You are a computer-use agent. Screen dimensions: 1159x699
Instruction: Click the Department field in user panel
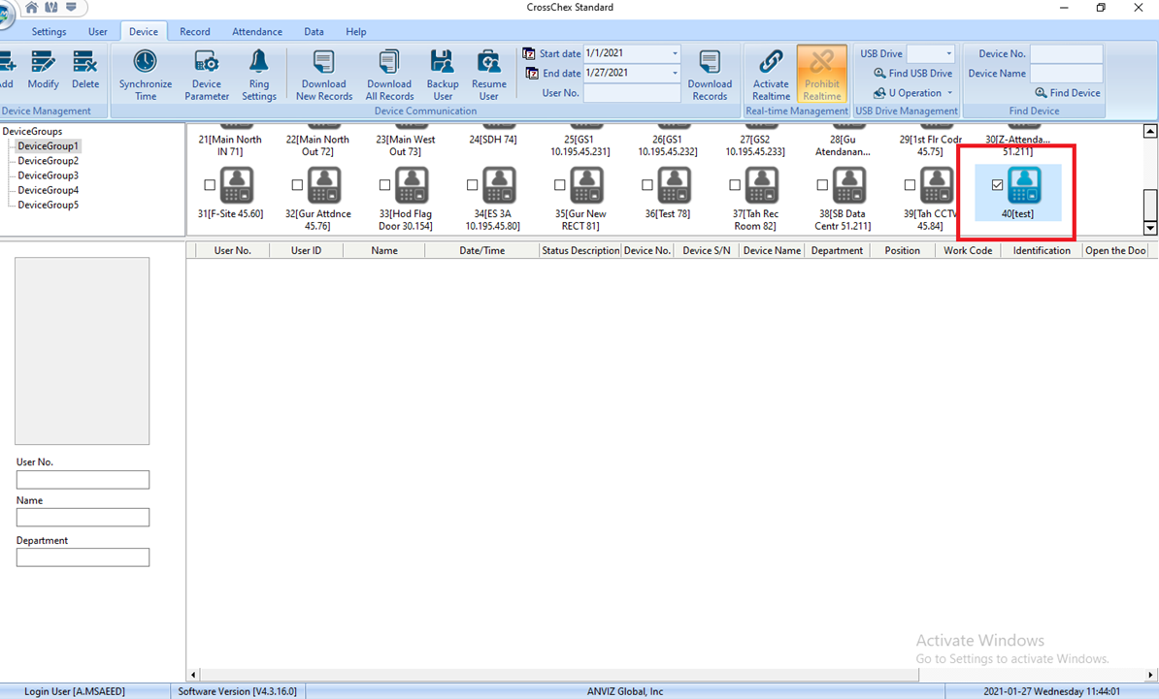(83, 557)
